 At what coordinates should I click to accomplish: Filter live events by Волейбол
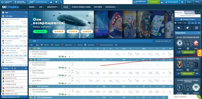[x=89, y=45]
